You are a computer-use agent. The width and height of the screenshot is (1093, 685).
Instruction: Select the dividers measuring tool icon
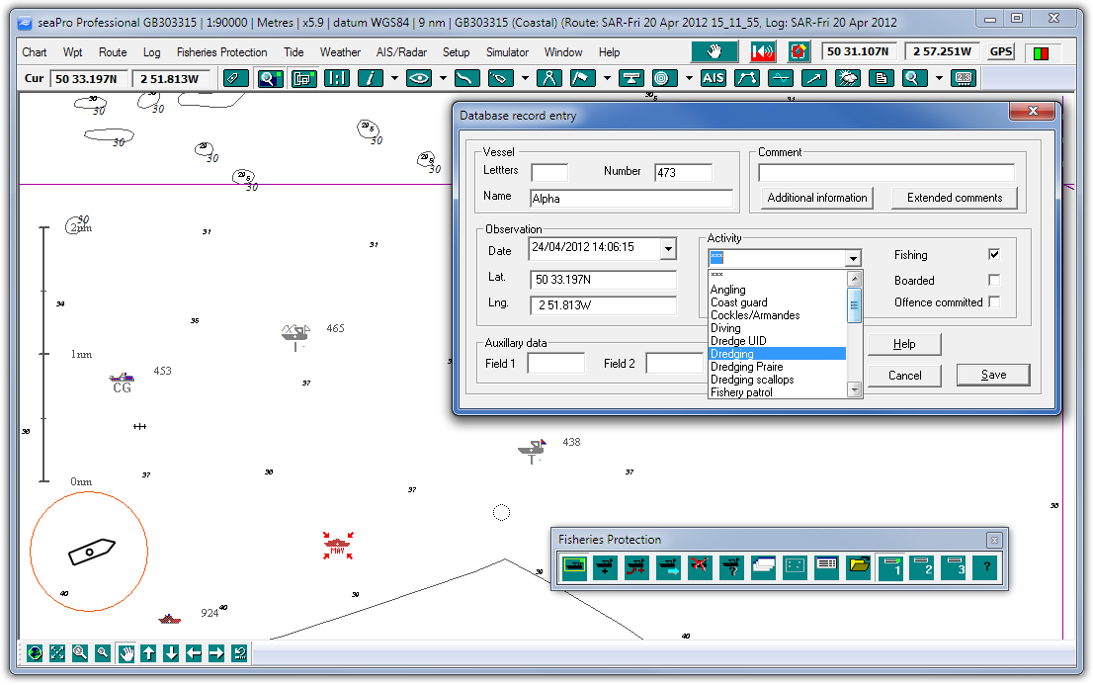[549, 78]
